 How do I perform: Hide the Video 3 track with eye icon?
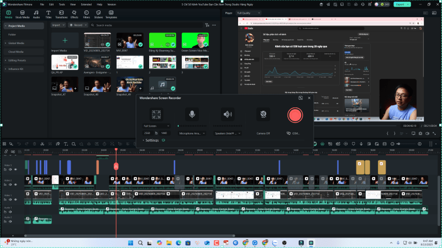point(15,169)
